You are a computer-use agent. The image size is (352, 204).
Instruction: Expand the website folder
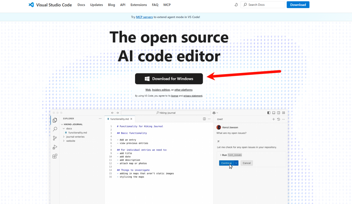[x=64, y=141]
